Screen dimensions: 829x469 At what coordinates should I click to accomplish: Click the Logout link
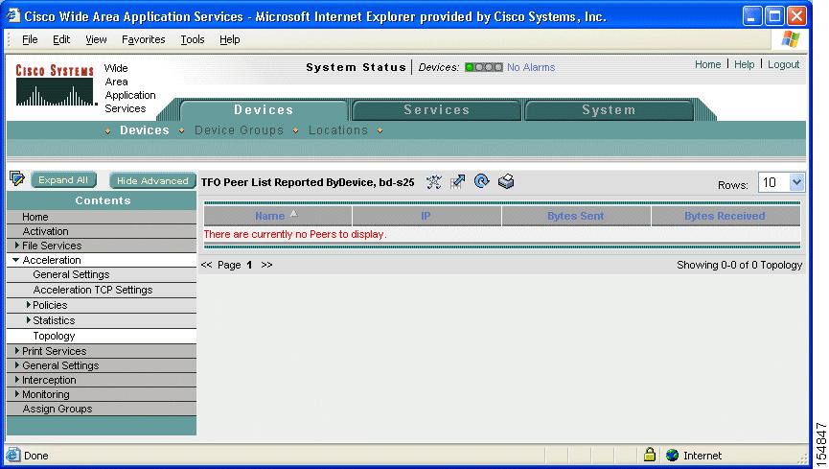click(x=783, y=64)
